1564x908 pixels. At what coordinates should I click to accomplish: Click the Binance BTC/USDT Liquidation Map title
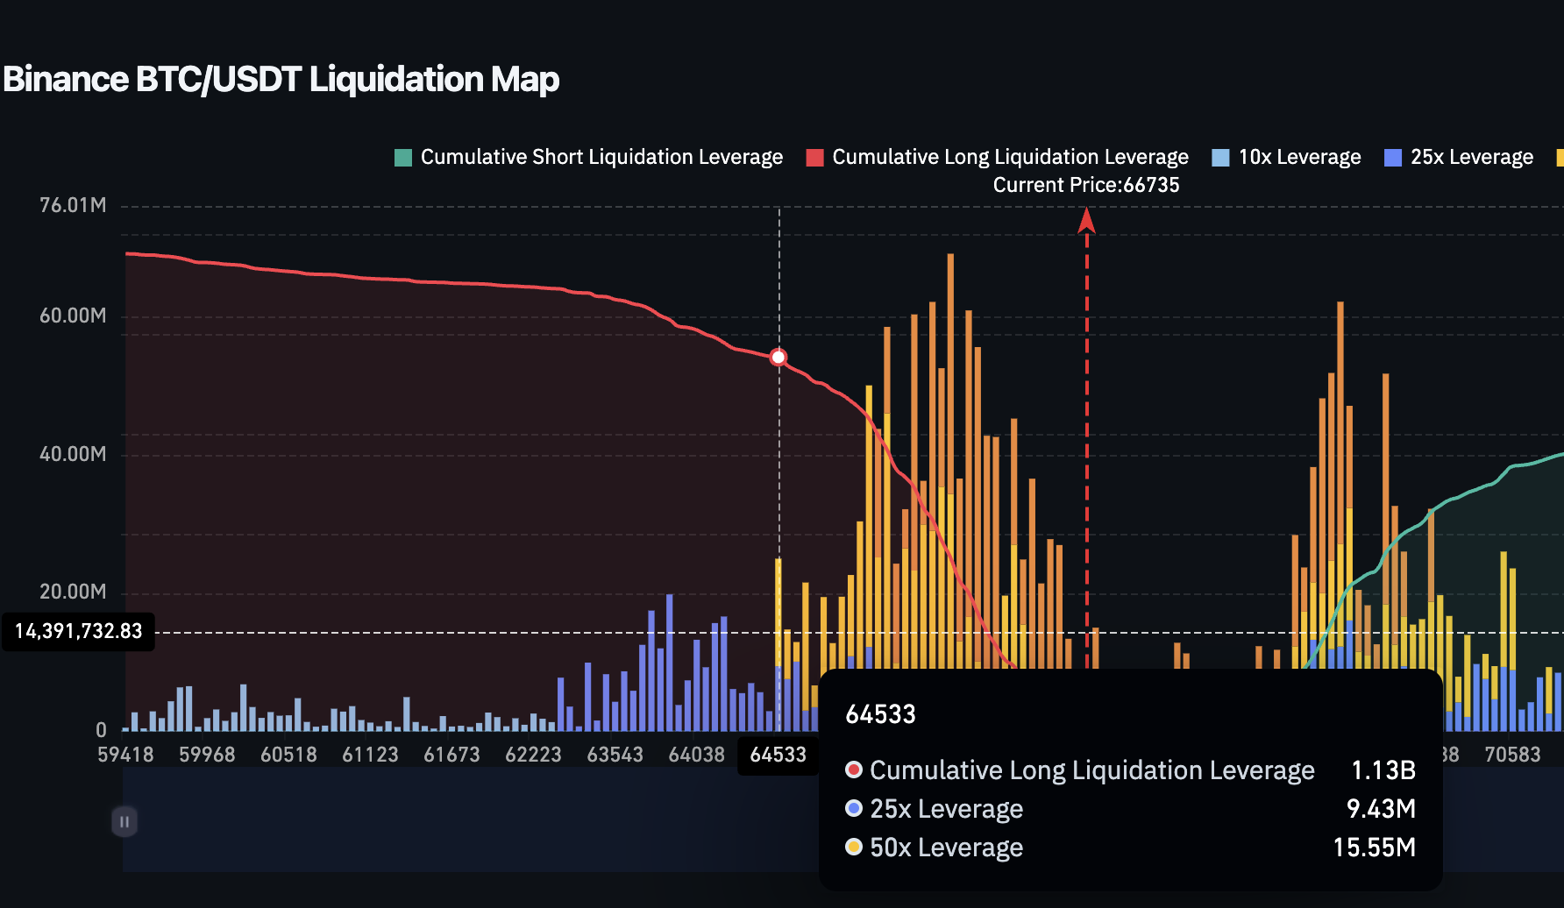281,80
